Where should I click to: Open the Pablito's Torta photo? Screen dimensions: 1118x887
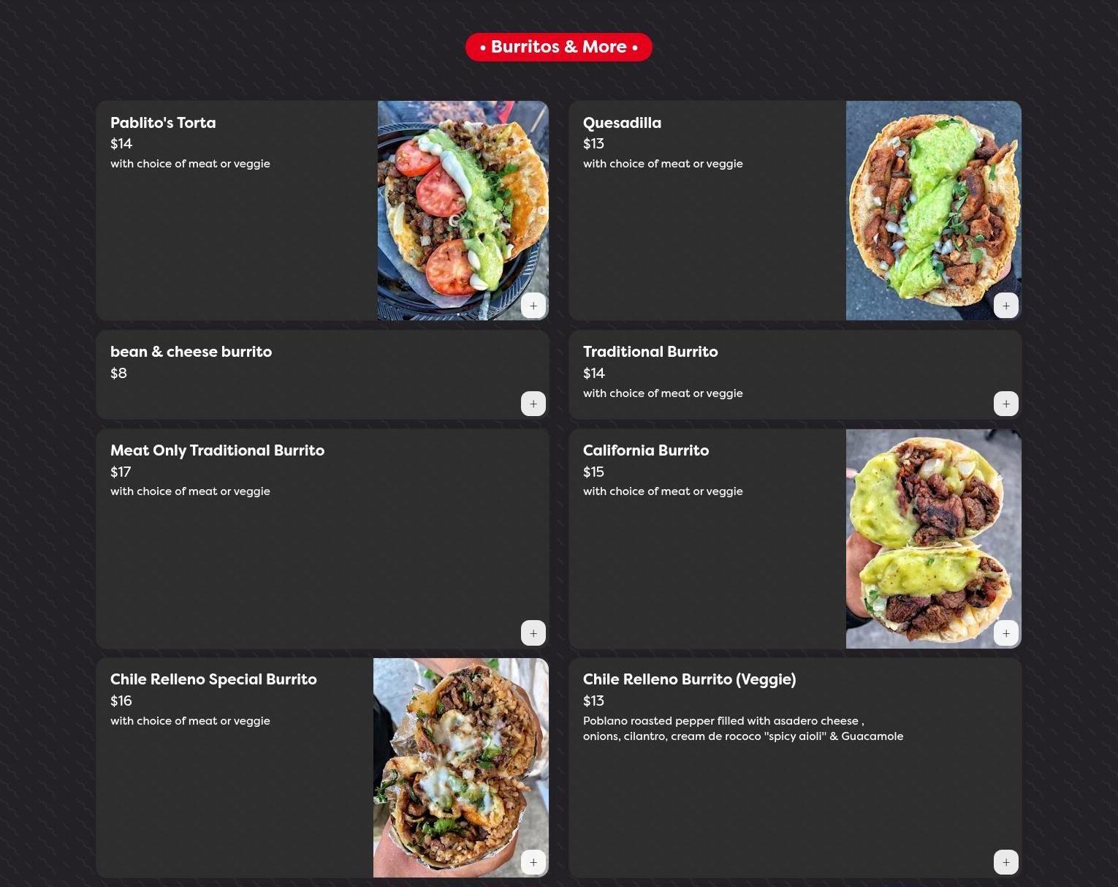tap(463, 211)
